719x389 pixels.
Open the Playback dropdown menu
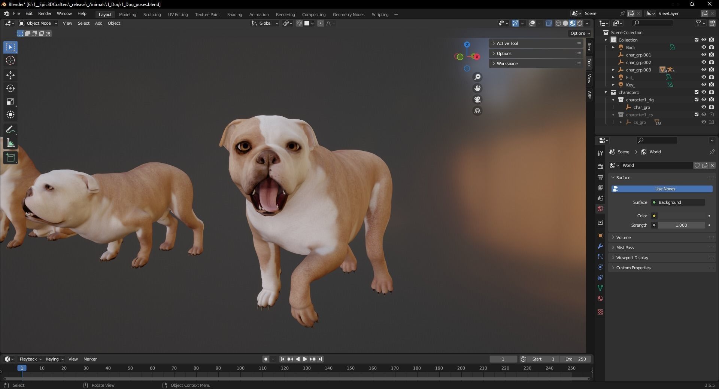pos(30,359)
